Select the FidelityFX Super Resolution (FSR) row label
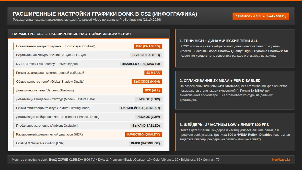Screen dimensions: 302x170 click(40, 143)
